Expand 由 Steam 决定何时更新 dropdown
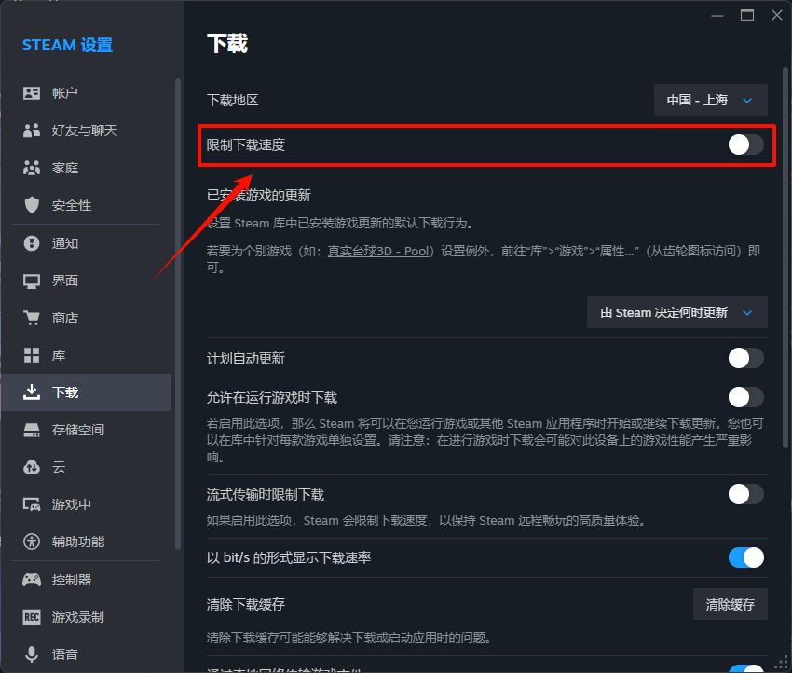Viewport: 792px width, 673px height. click(676, 312)
